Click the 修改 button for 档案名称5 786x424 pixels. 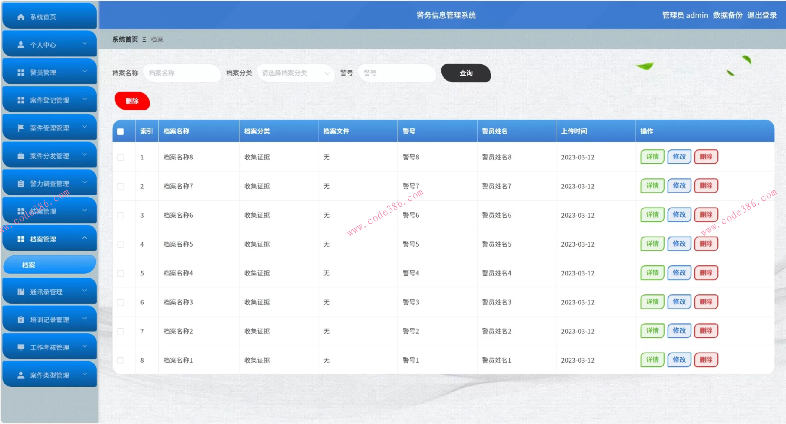679,244
